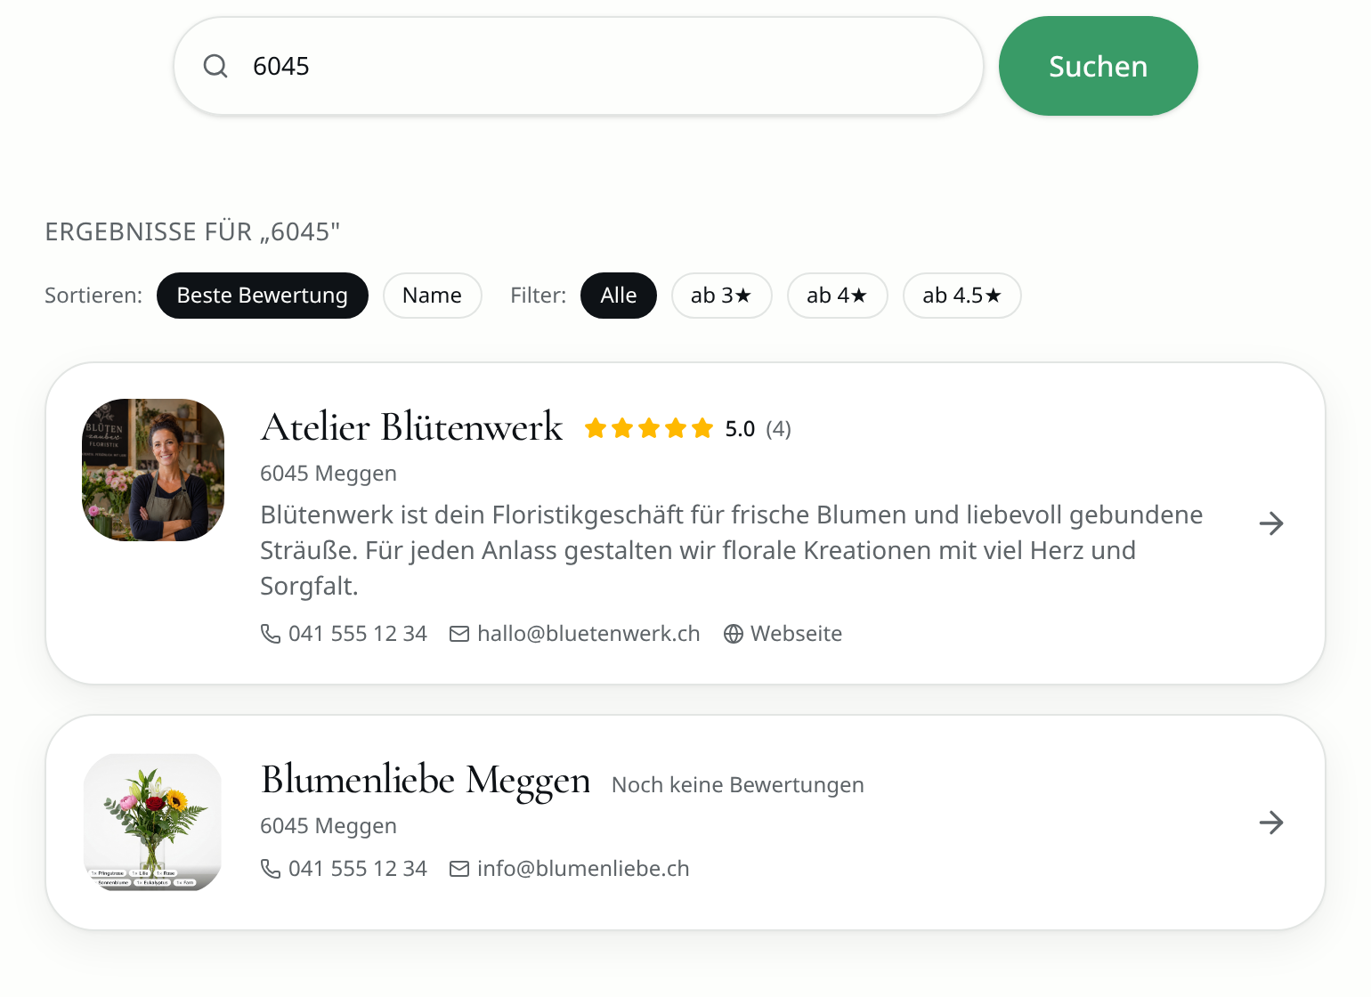Screen dimensions: 1371x997
Task: Click the (4) review count
Action: pos(778,429)
